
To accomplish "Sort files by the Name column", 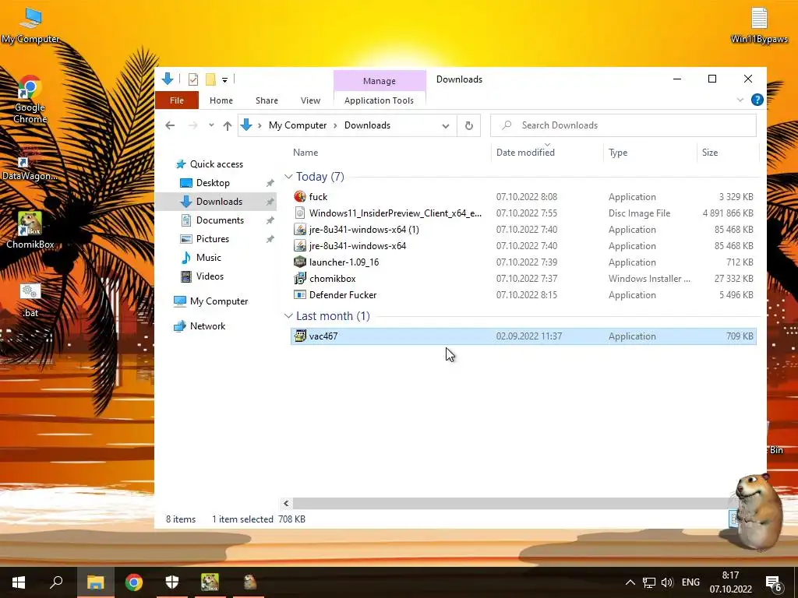I will 305,153.
